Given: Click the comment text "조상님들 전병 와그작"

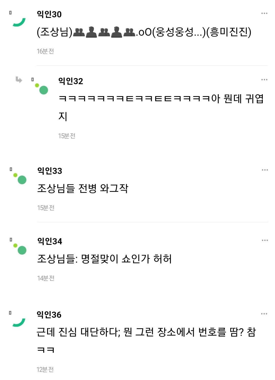Looking at the screenshot, I should (83, 188).
